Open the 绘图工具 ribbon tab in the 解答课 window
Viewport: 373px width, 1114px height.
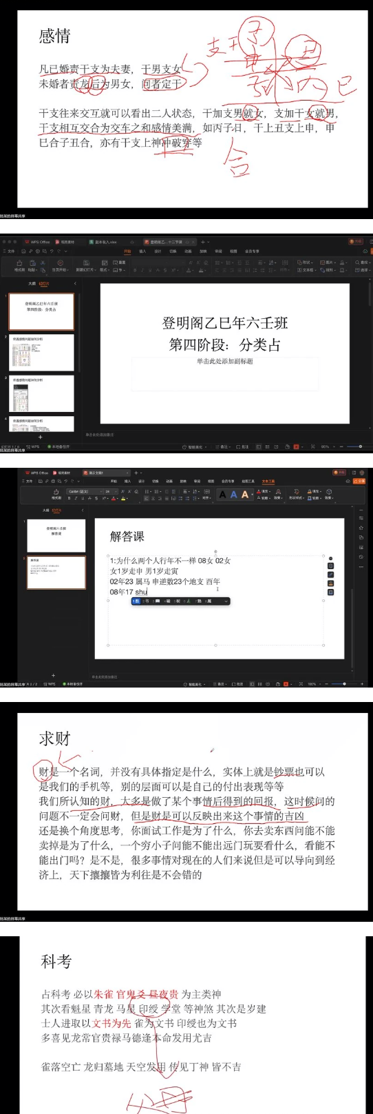[248, 482]
